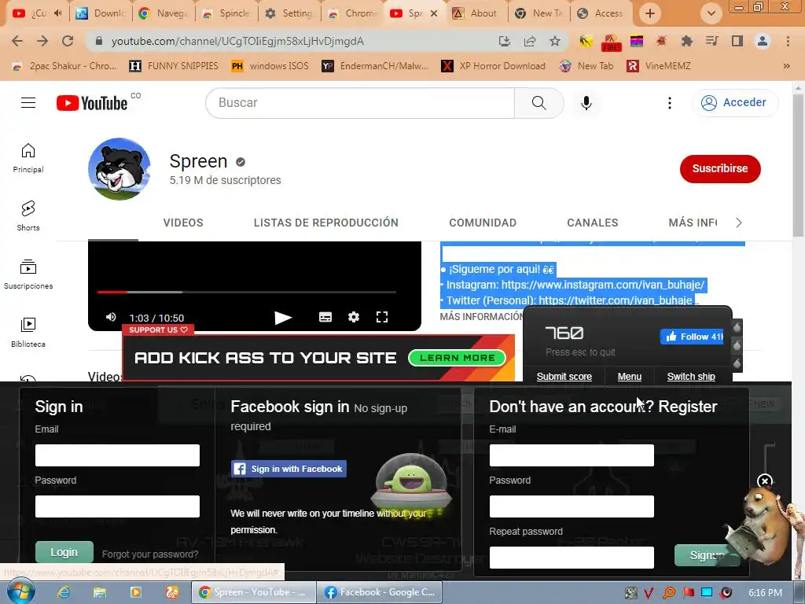The width and height of the screenshot is (805, 604).
Task: Go to the YouTube logo home
Action: (x=92, y=103)
